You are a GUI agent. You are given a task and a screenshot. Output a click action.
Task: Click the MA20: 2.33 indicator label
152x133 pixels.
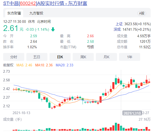tap(65, 65)
